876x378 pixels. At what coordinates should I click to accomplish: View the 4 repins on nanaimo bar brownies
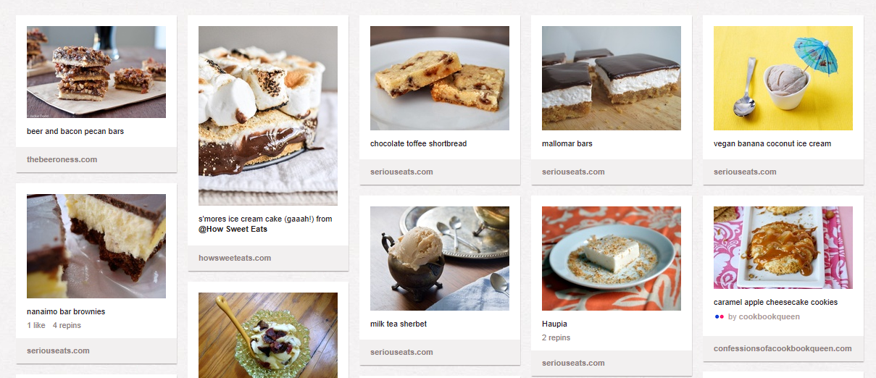[x=67, y=325]
